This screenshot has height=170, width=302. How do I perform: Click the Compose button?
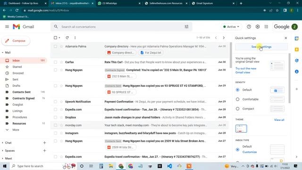[x=16, y=41]
